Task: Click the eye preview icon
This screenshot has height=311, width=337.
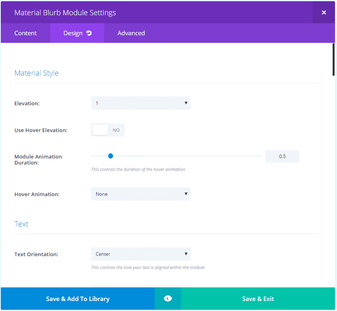Action: pyautogui.click(x=168, y=299)
